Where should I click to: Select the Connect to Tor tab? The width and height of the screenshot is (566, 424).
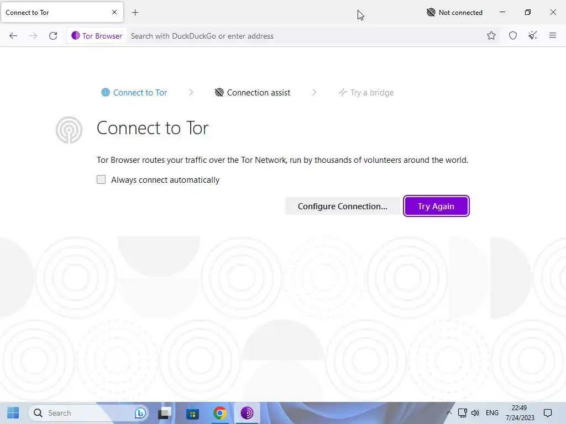pyautogui.click(x=62, y=12)
